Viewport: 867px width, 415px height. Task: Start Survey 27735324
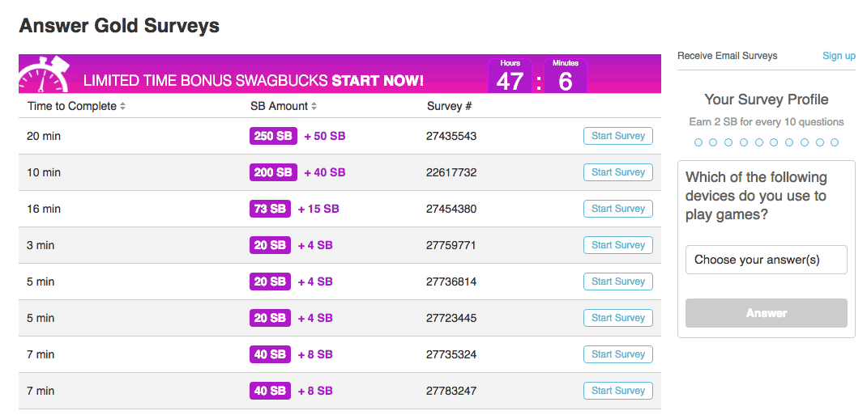618,354
